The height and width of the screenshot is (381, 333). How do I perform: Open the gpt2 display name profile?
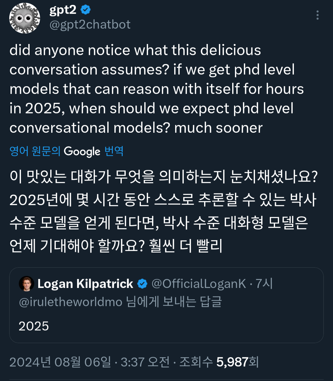63,10
